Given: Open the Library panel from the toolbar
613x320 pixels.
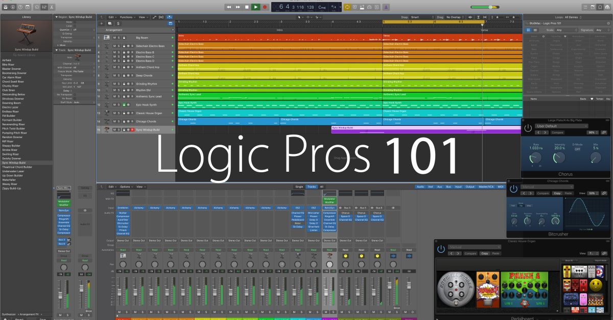Looking at the screenshot, I should 5,7.
